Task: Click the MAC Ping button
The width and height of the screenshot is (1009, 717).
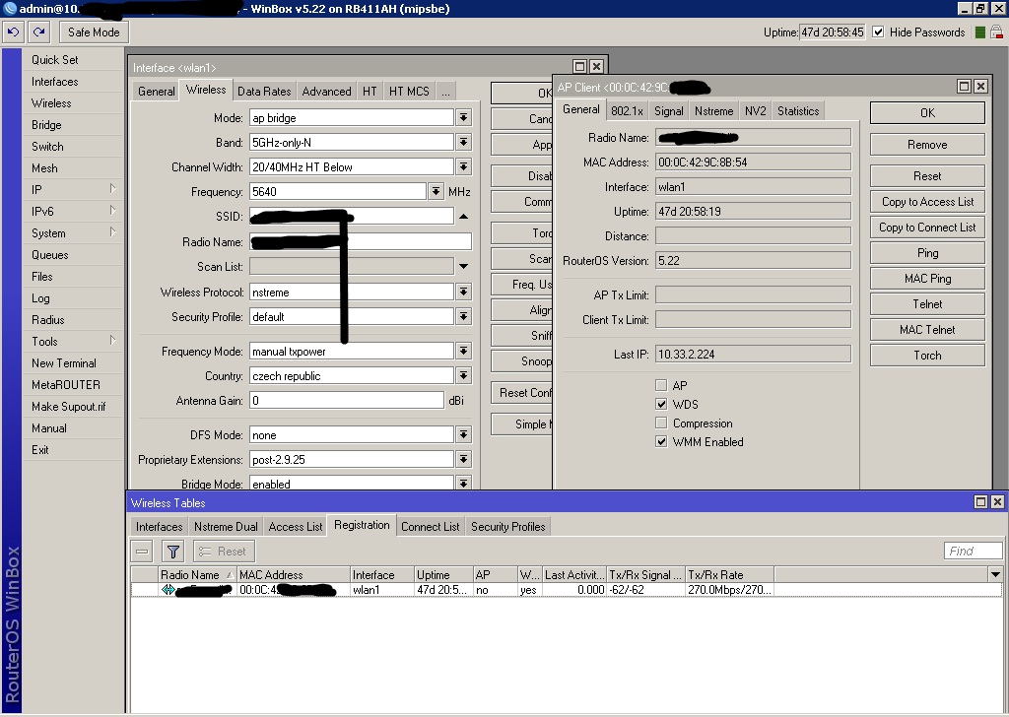Action: point(927,279)
